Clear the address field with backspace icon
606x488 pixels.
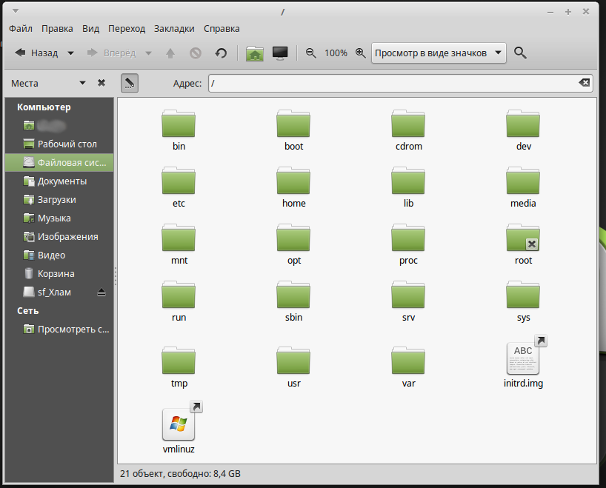(x=584, y=82)
